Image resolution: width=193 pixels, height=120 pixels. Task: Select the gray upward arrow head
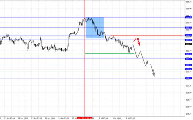tap(147, 62)
